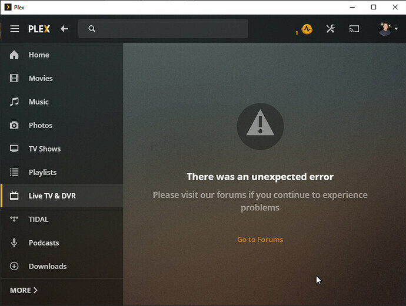Click the TIDAL logo icon
The height and width of the screenshot is (306, 406).
coord(14,219)
